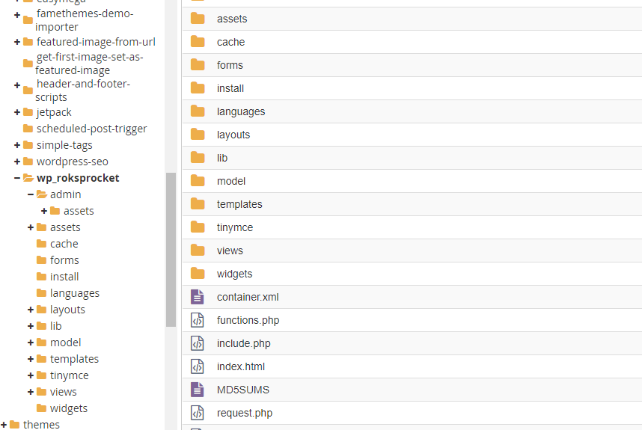This screenshot has width=642, height=430.
Task: Expand the featured-image-from-url tree node
Action: [x=16, y=42]
